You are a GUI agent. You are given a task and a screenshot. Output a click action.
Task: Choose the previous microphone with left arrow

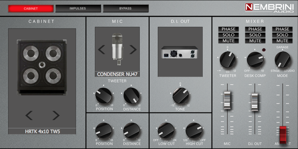point(101,50)
